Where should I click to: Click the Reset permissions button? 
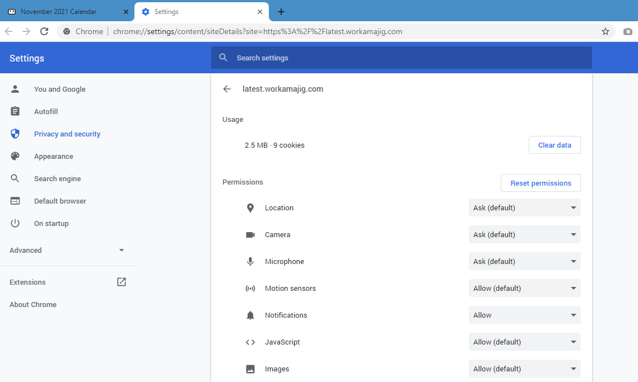(x=541, y=183)
